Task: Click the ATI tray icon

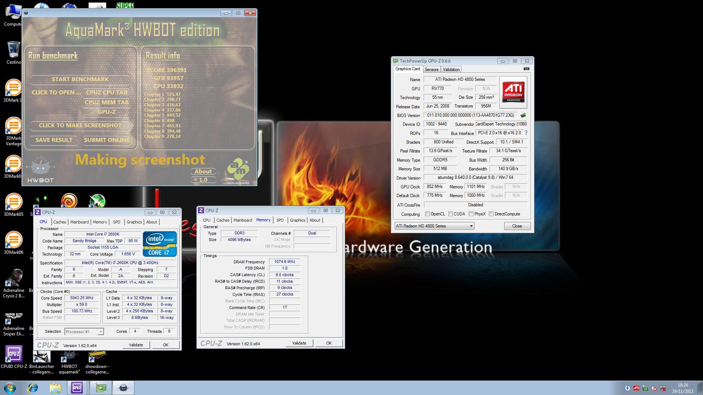Action: coord(636,388)
